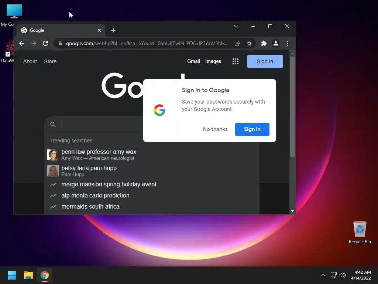The height and width of the screenshot is (284, 378).
Task: Select mermaids south africa suggestion
Action: (152, 207)
